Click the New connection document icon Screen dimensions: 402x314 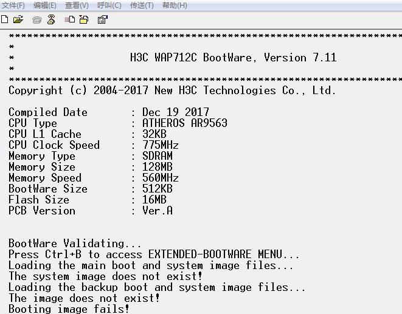click(5, 19)
